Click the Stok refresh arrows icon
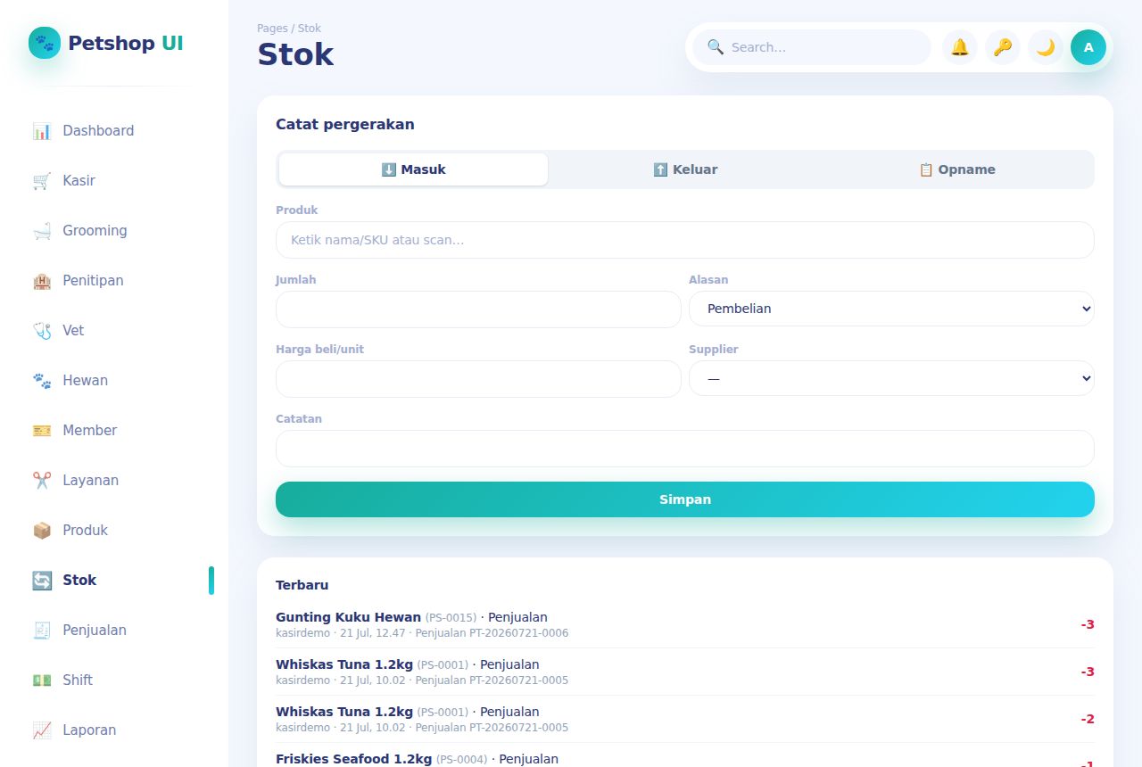1142x767 pixels. (x=42, y=581)
